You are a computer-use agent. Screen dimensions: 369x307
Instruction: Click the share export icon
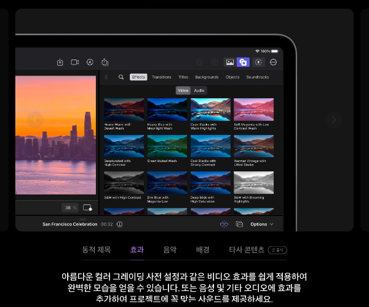coord(105,62)
